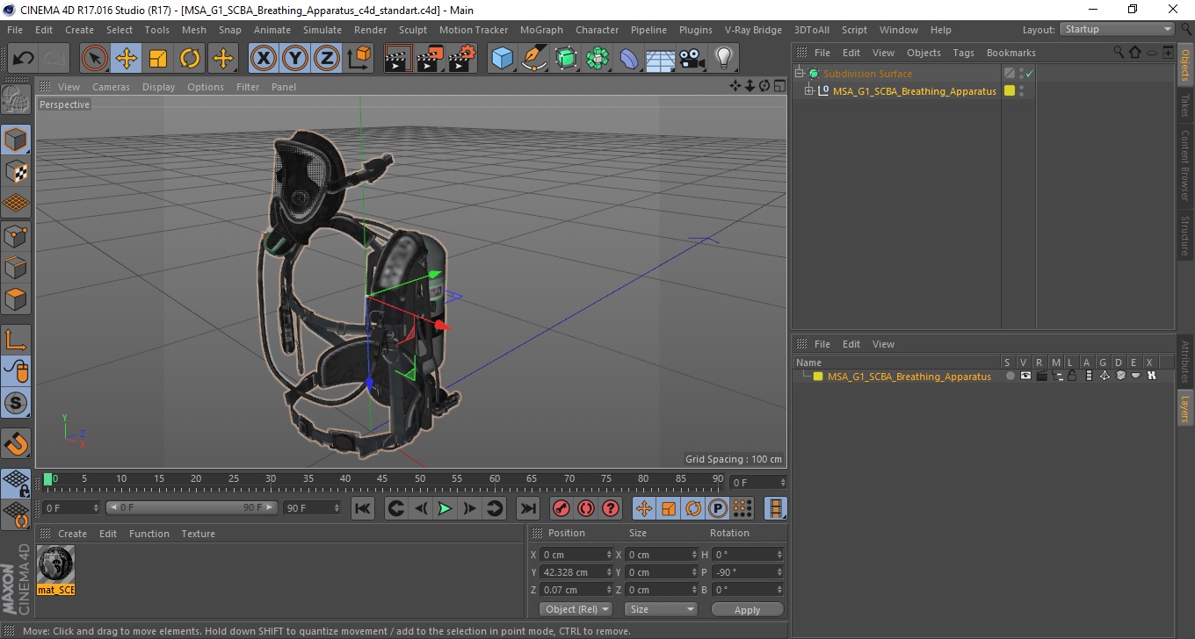1195x639 pixels.
Task: Switch to Model mode
Action: coord(16,140)
